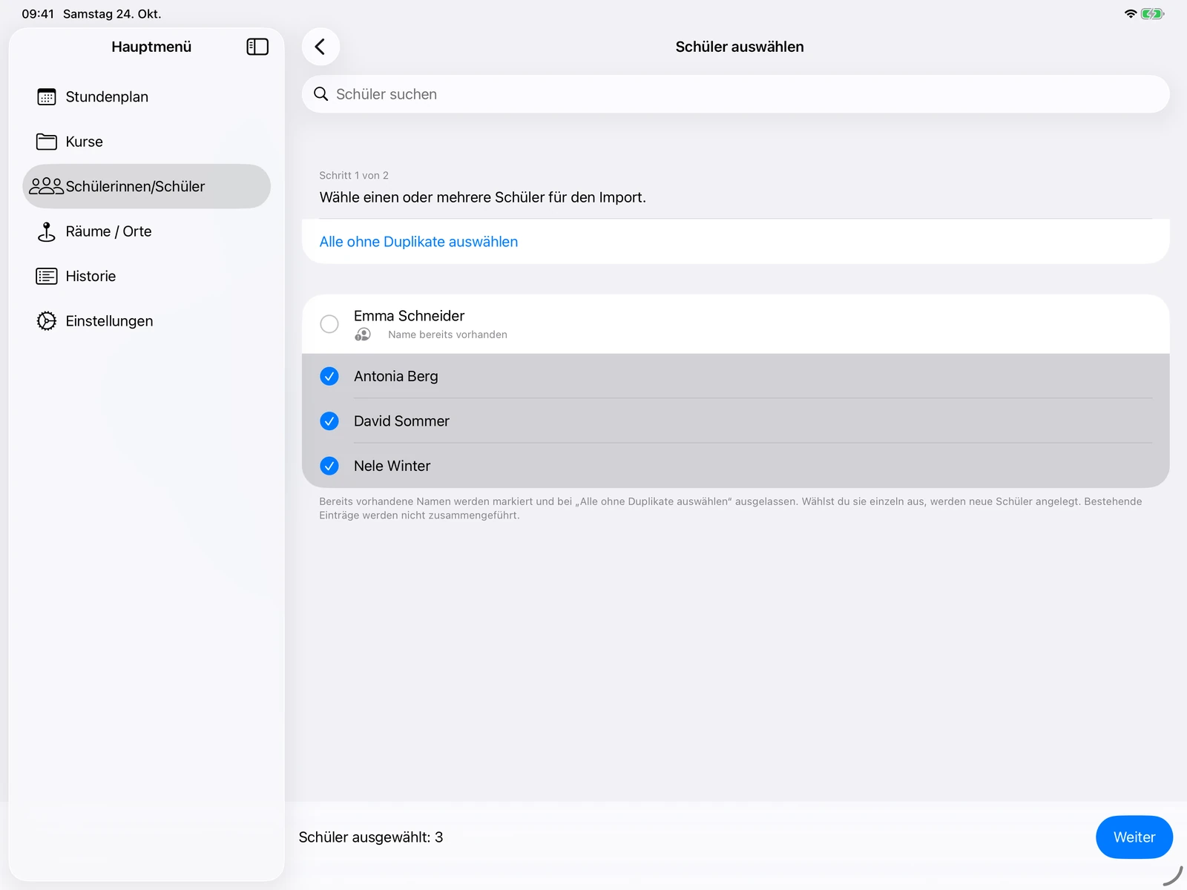Image resolution: width=1187 pixels, height=890 pixels.
Task: Deselect the David Sommer checkmark
Action: pos(329,421)
